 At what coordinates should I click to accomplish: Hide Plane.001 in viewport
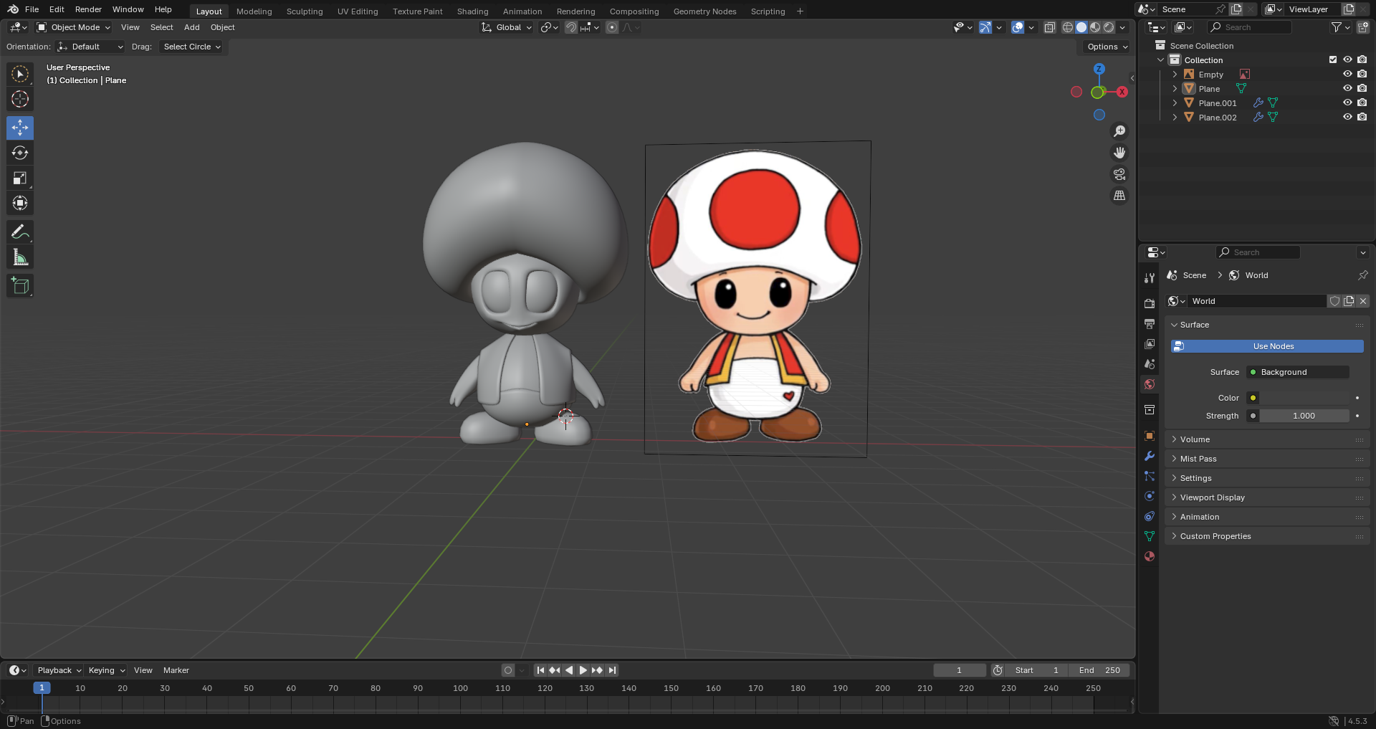click(1347, 103)
